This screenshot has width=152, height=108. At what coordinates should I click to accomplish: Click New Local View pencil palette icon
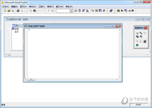tap(141, 37)
